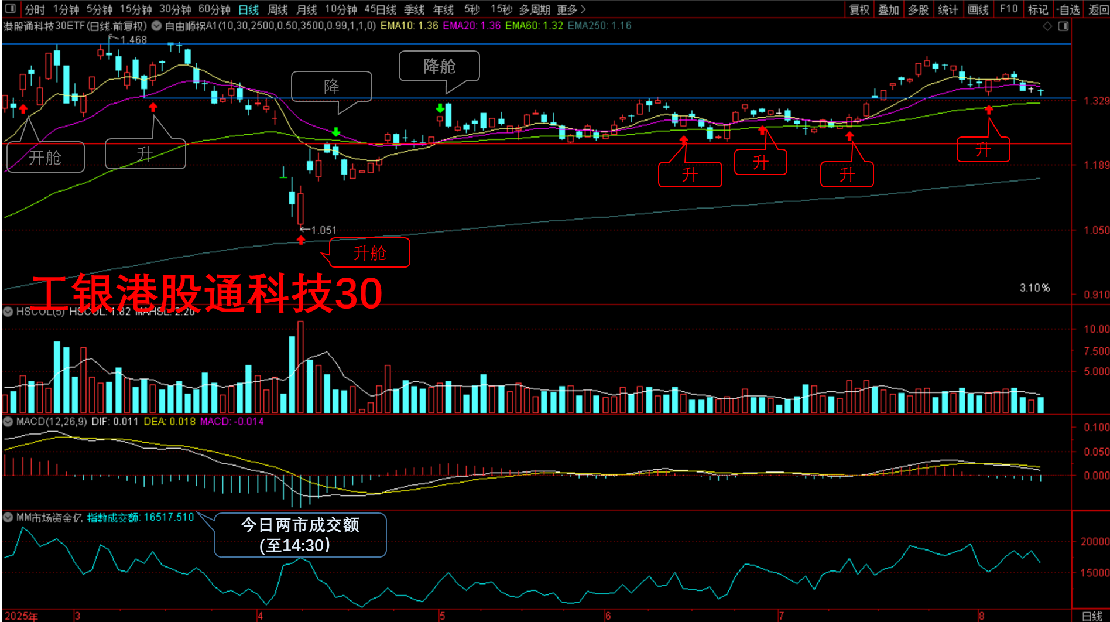Click the 标记 mark button

(x=1038, y=9)
